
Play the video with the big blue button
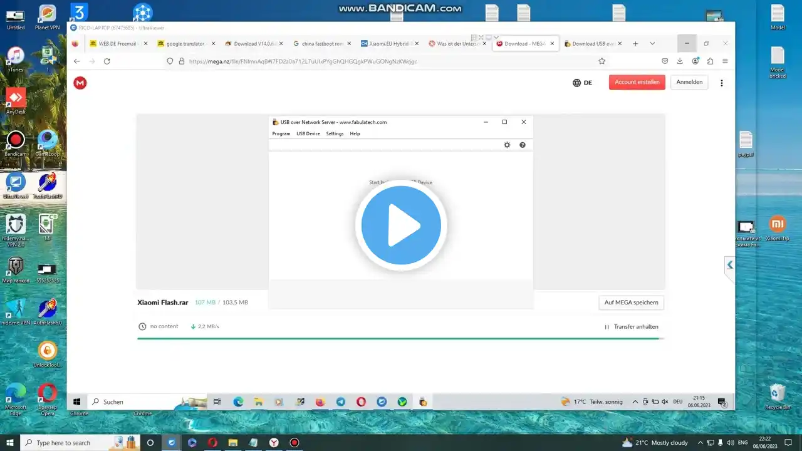pos(401,225)
